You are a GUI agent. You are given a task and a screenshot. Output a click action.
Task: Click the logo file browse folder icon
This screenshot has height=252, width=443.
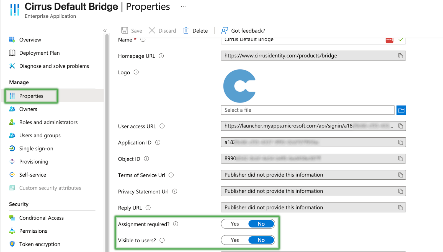click(401, 110)
